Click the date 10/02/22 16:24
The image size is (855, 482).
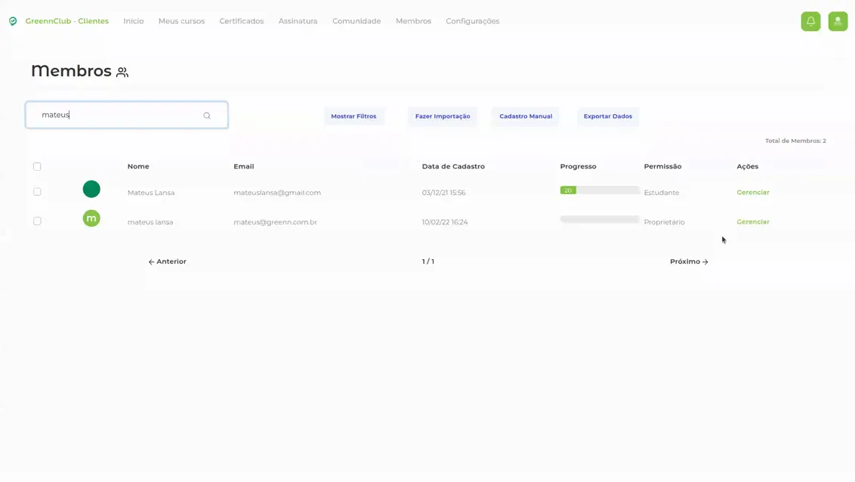(x=445, y=222)
